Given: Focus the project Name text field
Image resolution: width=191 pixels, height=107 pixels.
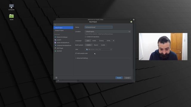Looking at the screenshot, I should pos(98,27).
